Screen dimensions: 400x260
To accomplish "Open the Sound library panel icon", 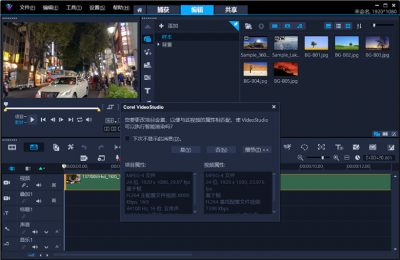I will click(148, 52).
